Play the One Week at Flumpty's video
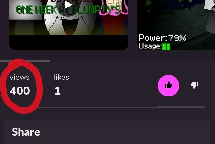The height and width of the screenshot is (144, 215). point(68,5)
